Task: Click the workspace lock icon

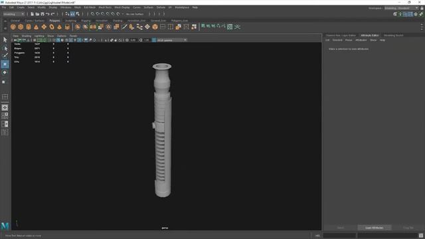Action: (x=422, y=8)
